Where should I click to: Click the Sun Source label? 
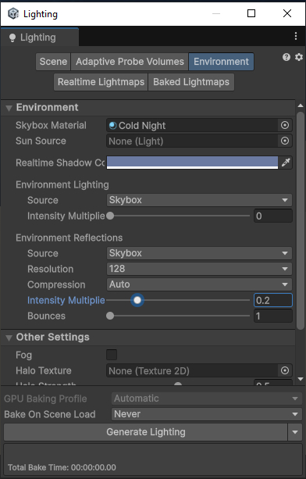[41, 141]
